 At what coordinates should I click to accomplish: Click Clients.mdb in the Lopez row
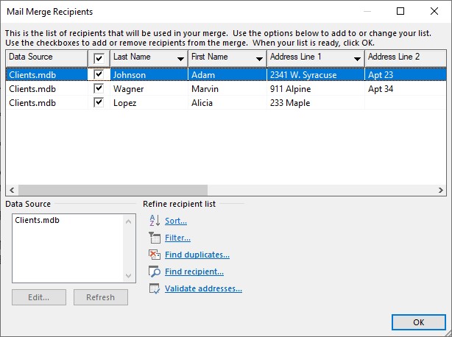click(x=46, y=103)
